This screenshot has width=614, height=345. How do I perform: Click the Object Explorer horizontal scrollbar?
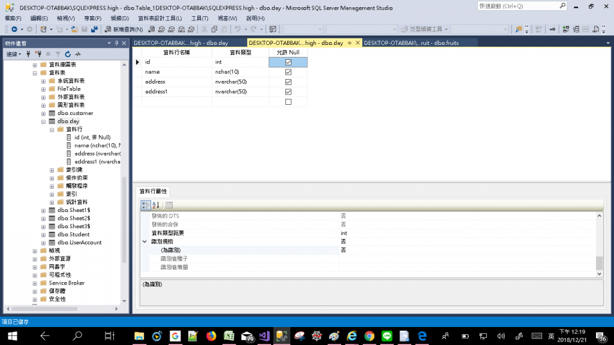pos(62,308)
